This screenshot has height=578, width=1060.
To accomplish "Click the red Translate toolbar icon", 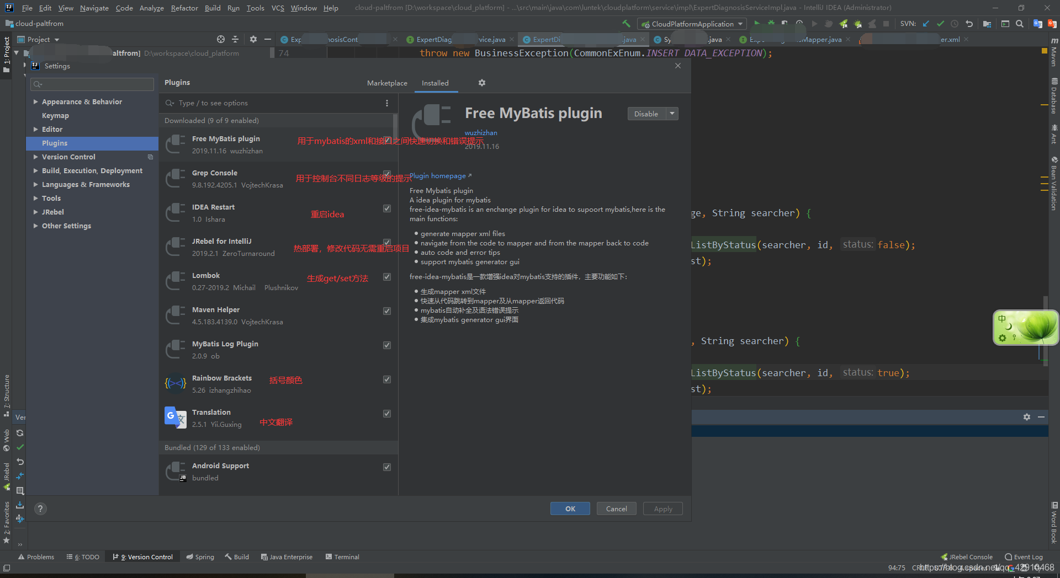I will pyautogui.click(x=1052, y=24).
